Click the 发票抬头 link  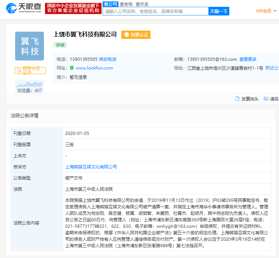(250, 99)
